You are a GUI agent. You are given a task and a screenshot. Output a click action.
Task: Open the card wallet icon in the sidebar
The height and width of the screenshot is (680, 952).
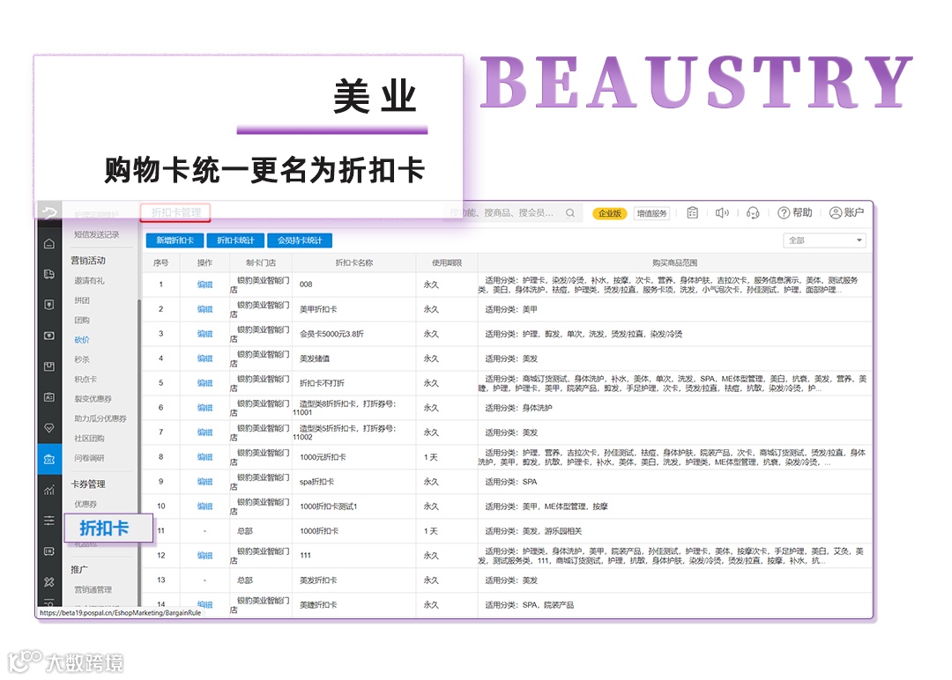pyautogui.click(x=49, y=336)
